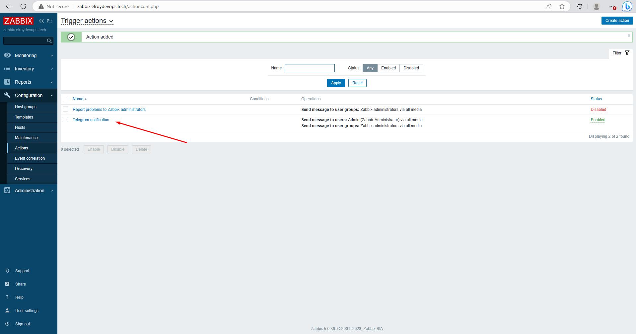Reset the filter
Image resolution: width=636 pixels, height=334 pixels.
coord(357,83)
